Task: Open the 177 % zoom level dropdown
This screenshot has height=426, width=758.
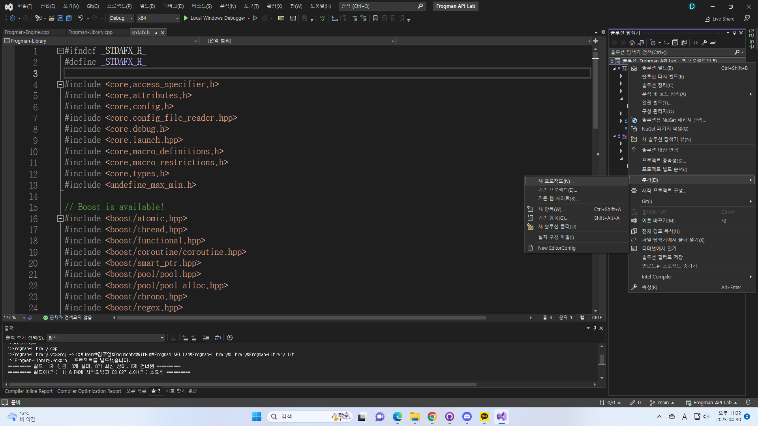Action: [x=14, y=318]
